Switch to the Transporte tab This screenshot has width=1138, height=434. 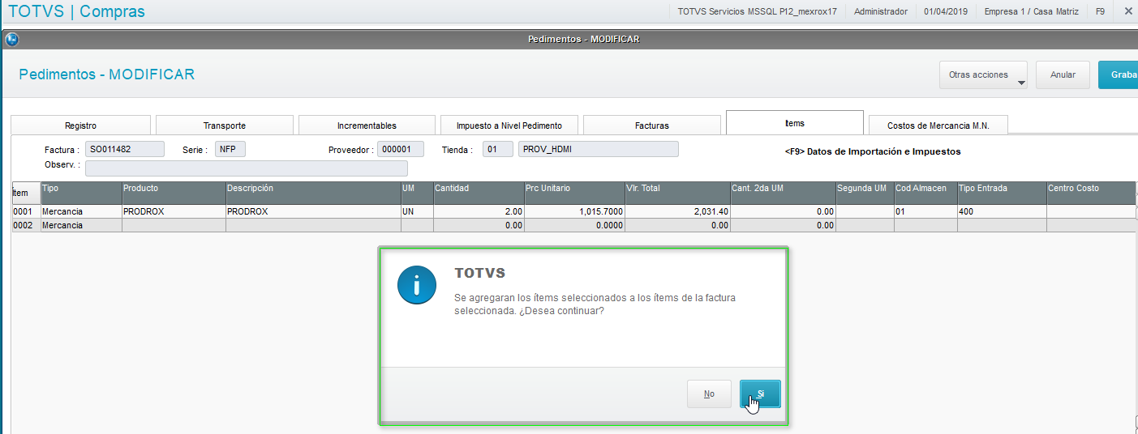(x=225, y=126)
